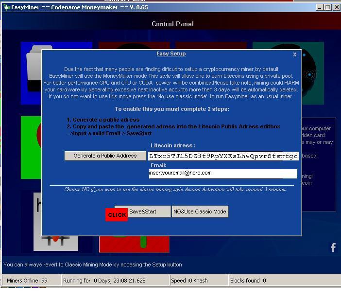Click the Save&Start button
The image size is (341, 300).
point(143,212)
